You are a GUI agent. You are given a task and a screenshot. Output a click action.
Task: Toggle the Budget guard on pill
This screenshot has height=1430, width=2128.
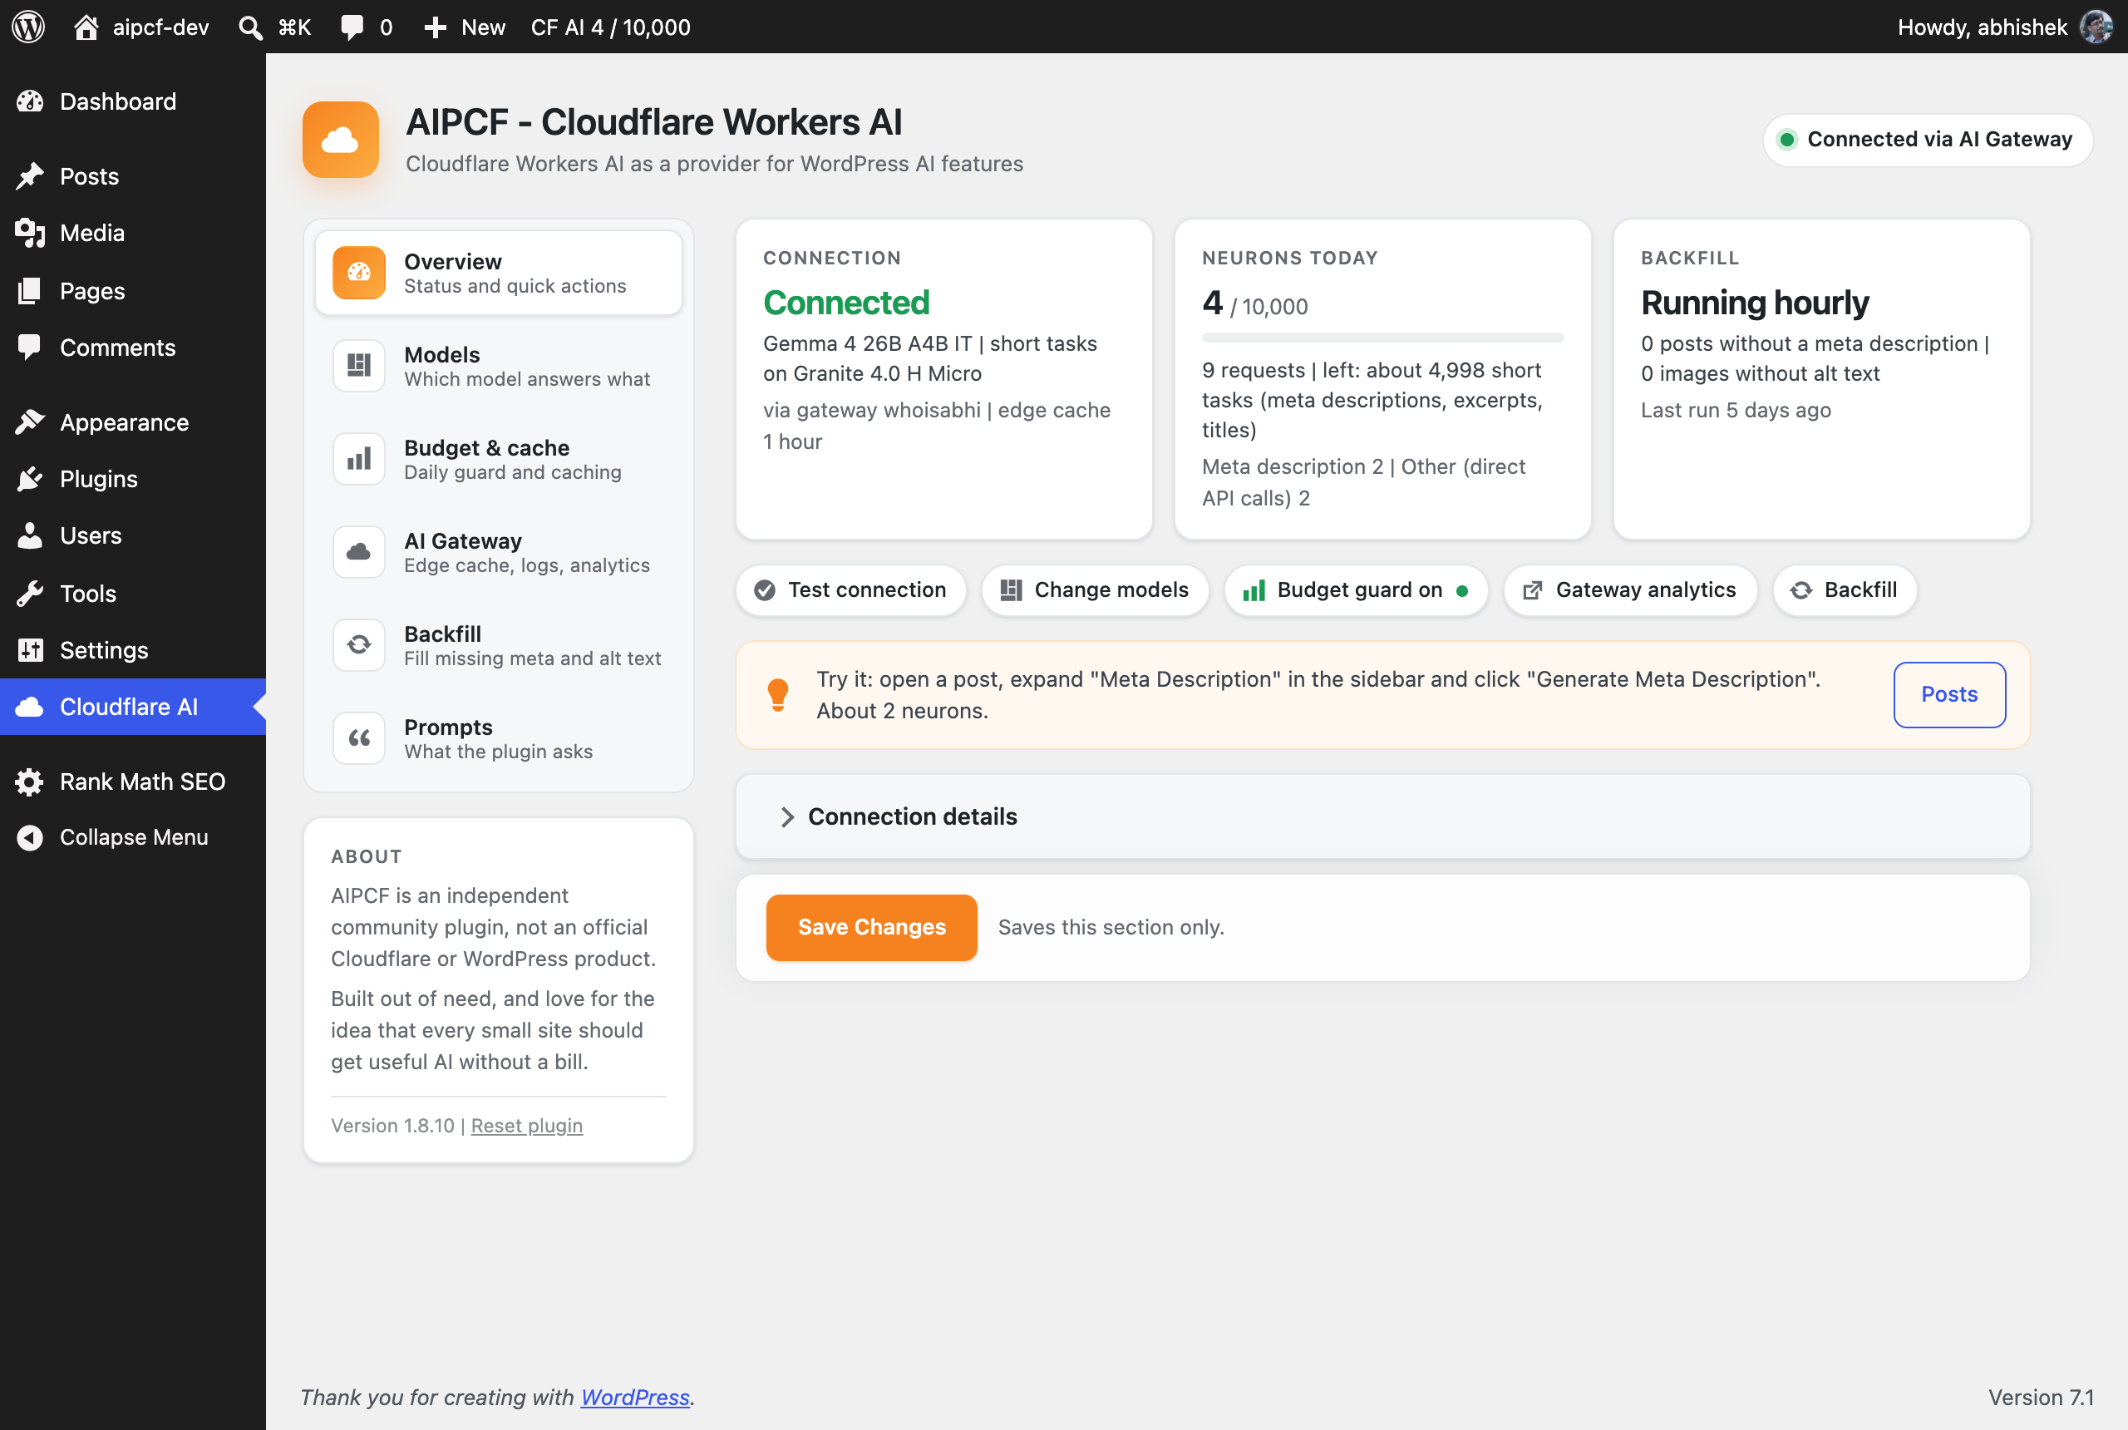click(1356, 590)
